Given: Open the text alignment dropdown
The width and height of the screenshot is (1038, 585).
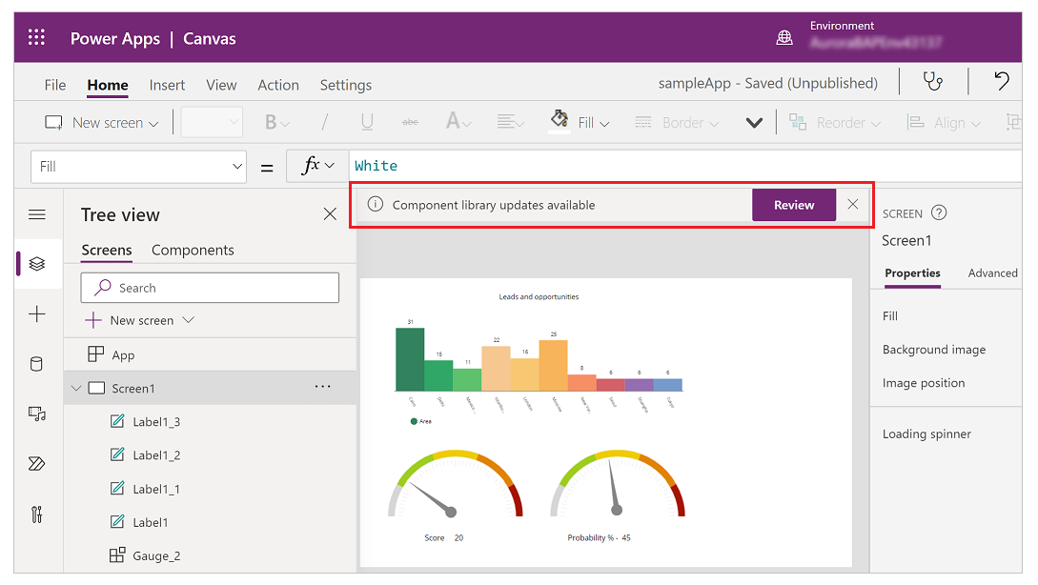Looking at the screenshot, I should pos(510,122).
